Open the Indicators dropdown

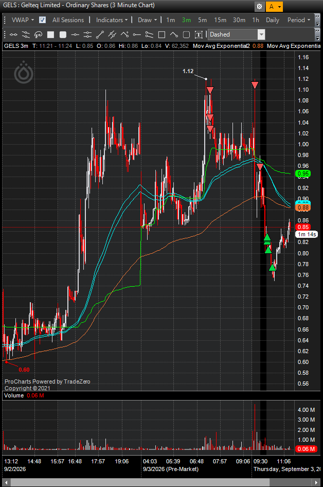(112, 20)
